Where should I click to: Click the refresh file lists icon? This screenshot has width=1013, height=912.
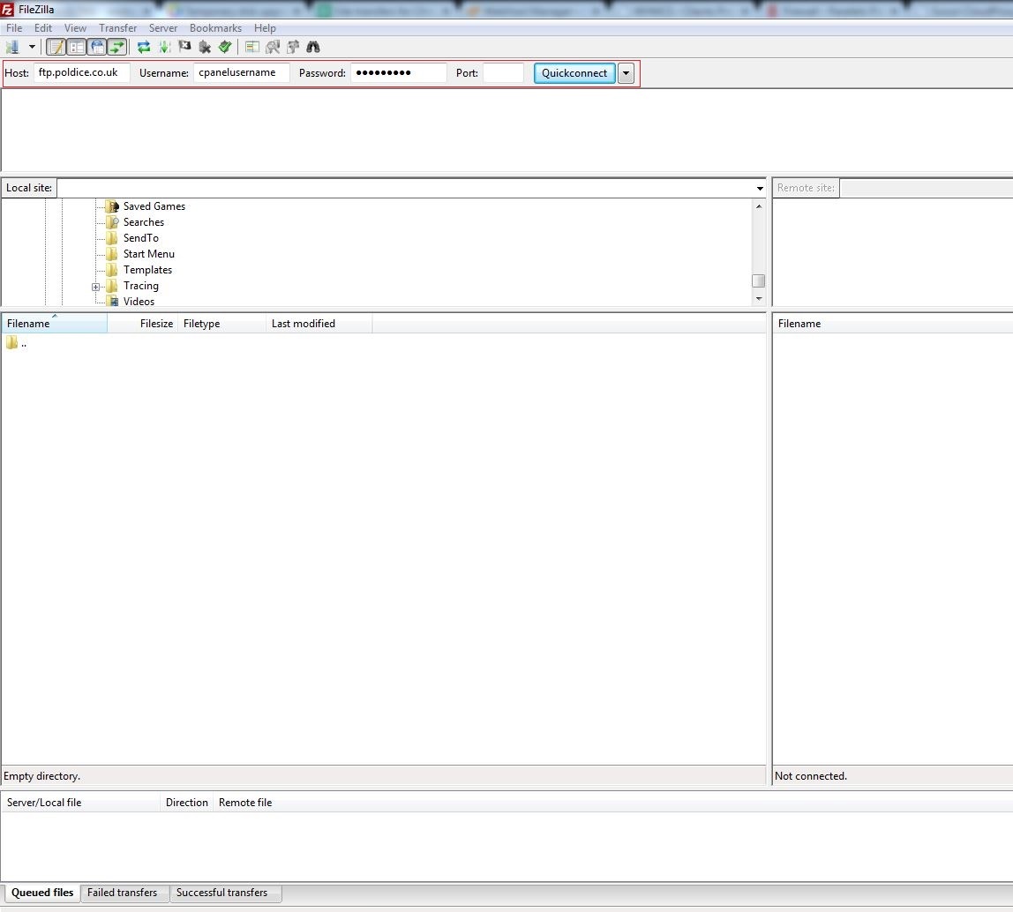click(144, 47)
